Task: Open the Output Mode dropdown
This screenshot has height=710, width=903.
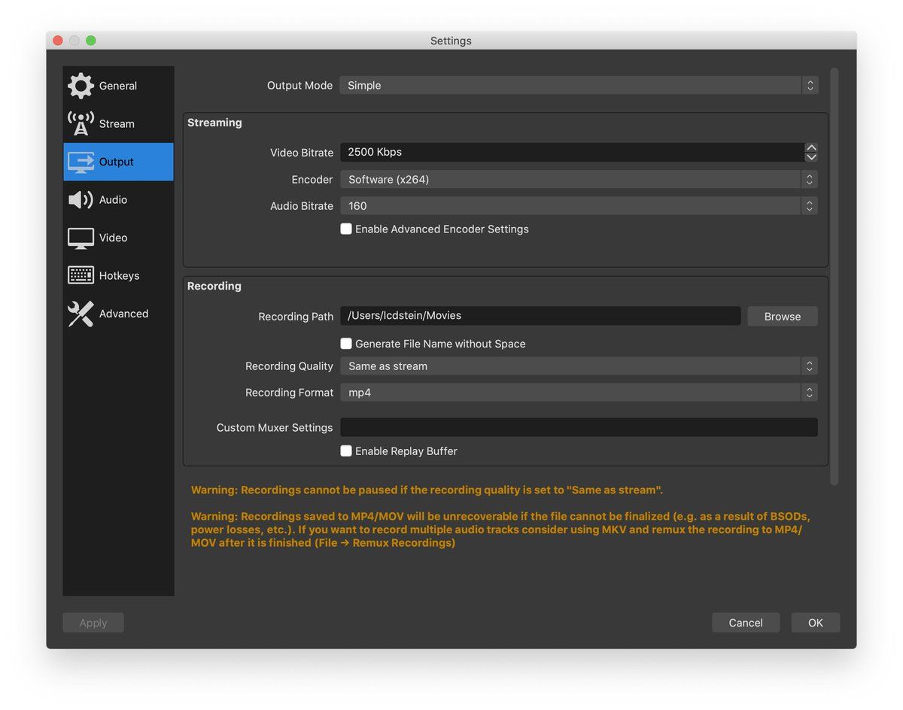Action: click(578, 86)
